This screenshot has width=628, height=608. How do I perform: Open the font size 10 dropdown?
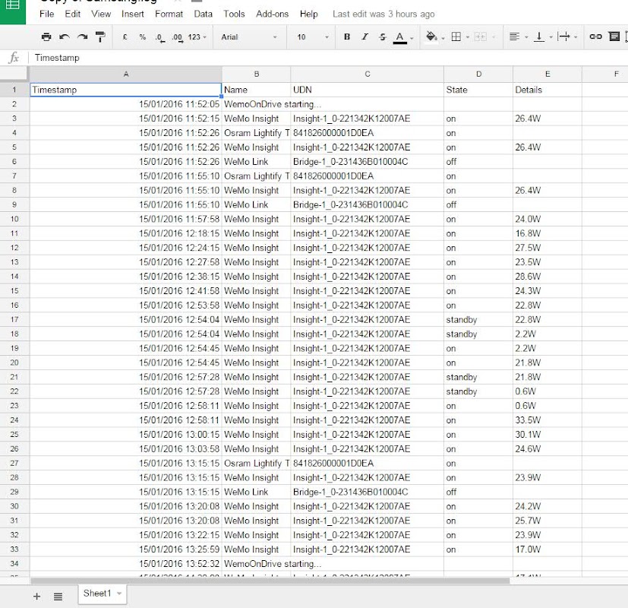coord(313,37)
